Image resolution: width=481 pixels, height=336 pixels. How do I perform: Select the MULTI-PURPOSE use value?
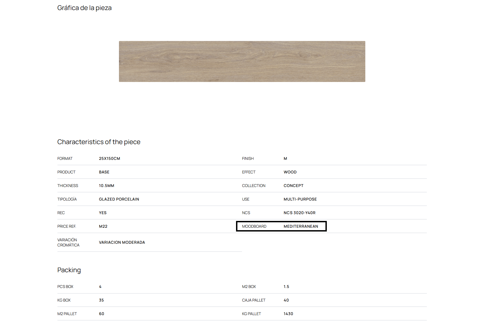300,199
